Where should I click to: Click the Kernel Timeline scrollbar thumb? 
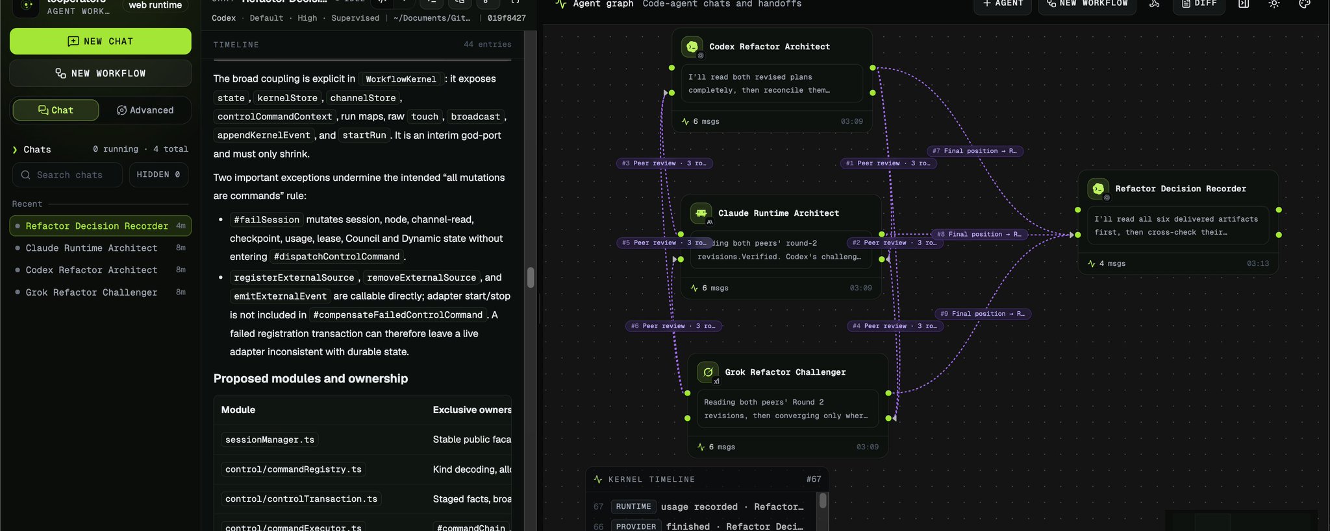pos(823,501)
